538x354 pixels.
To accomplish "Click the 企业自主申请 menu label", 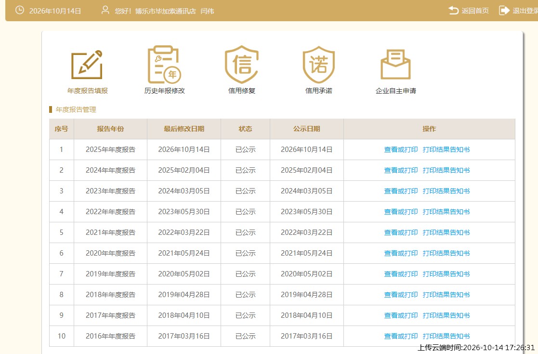I will [x=396, y=91].
